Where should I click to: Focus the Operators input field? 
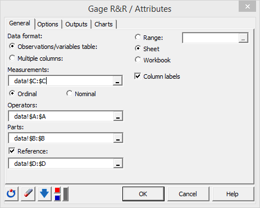point(61,116)
